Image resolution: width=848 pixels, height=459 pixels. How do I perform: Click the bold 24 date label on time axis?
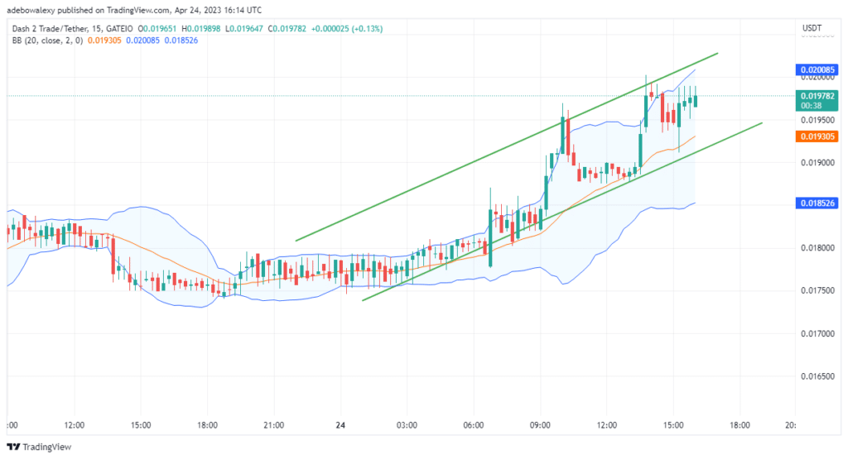click(x=340, y=425)
